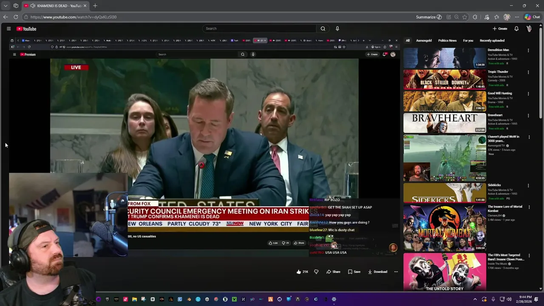Open options menu for Sidekicks
This screenshot has width=544, height=306.
(x=528, y=186)
